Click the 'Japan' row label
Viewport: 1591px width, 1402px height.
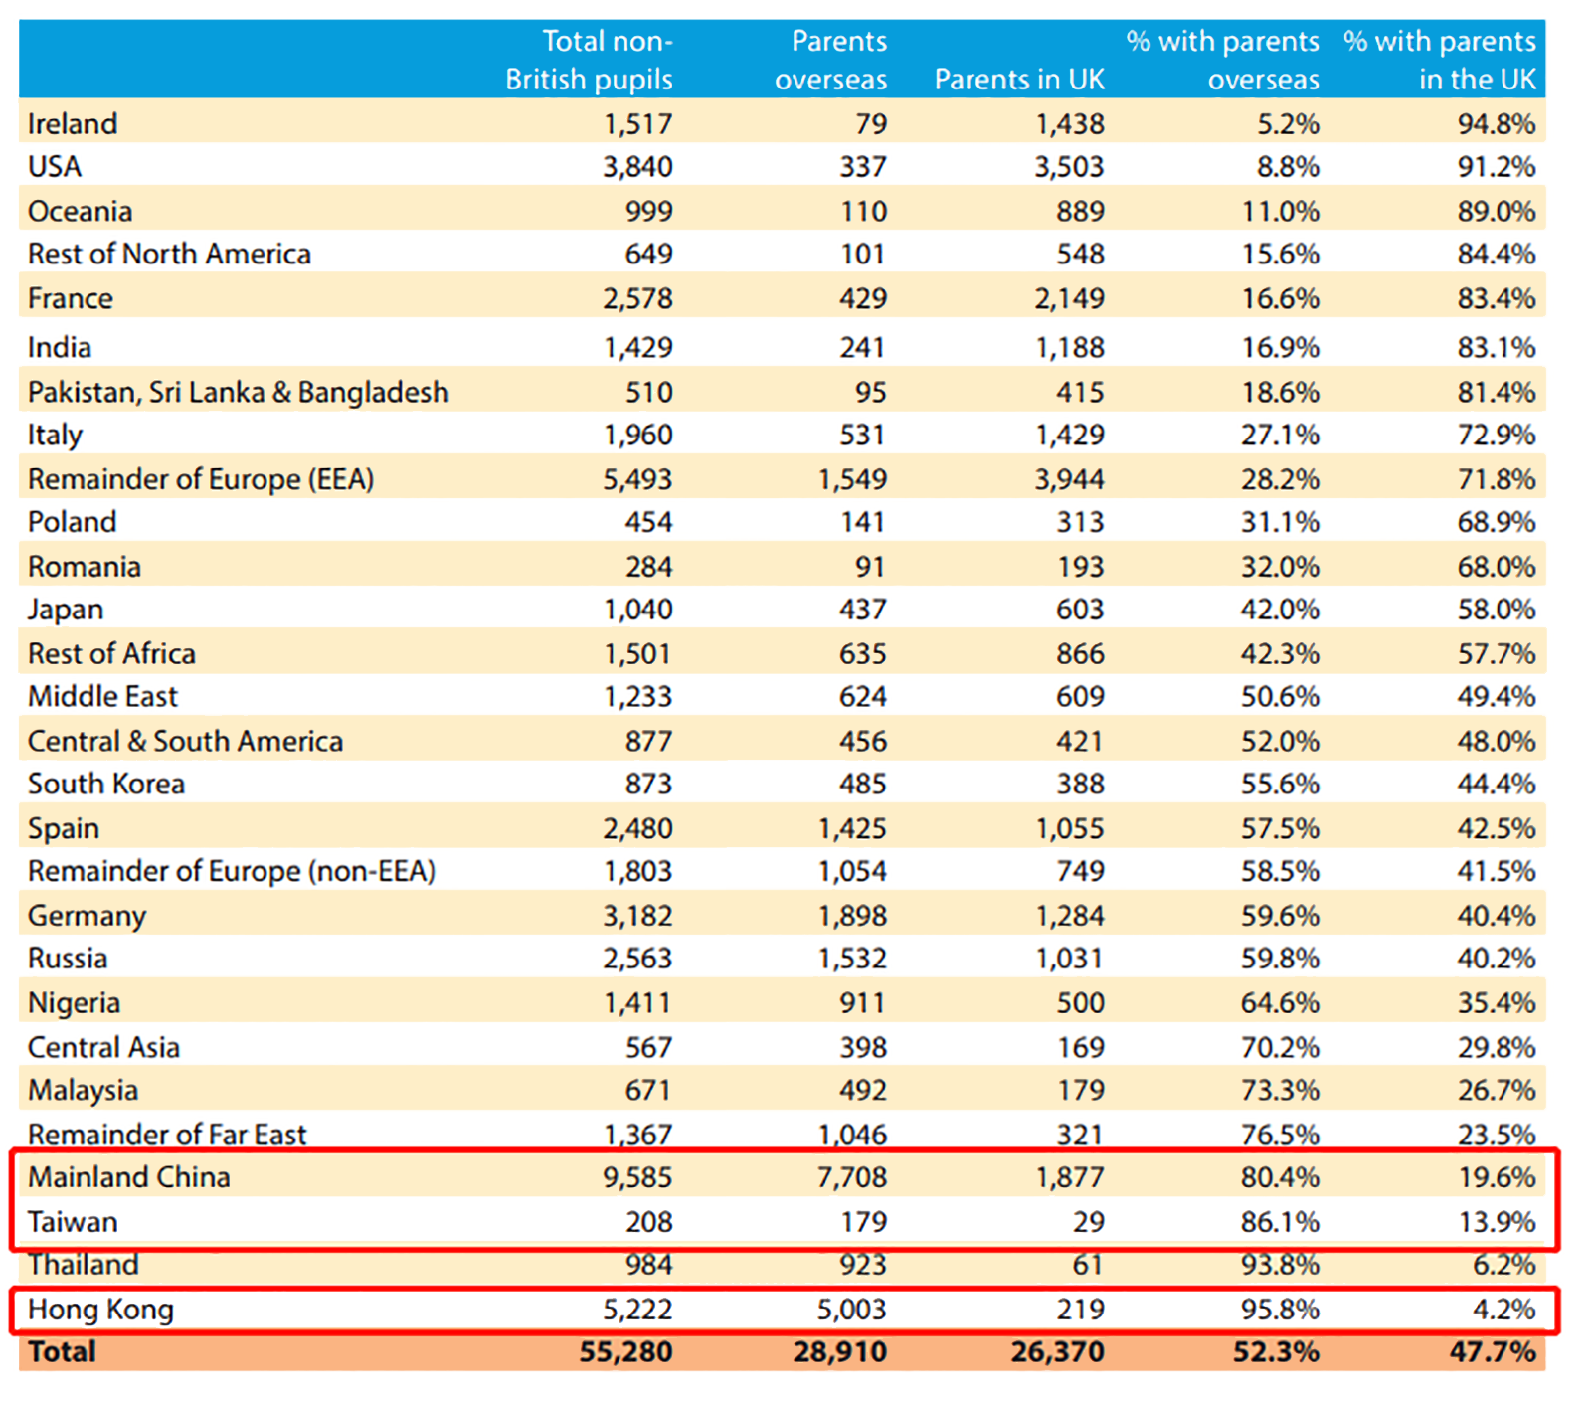click(x=66, y=610)
